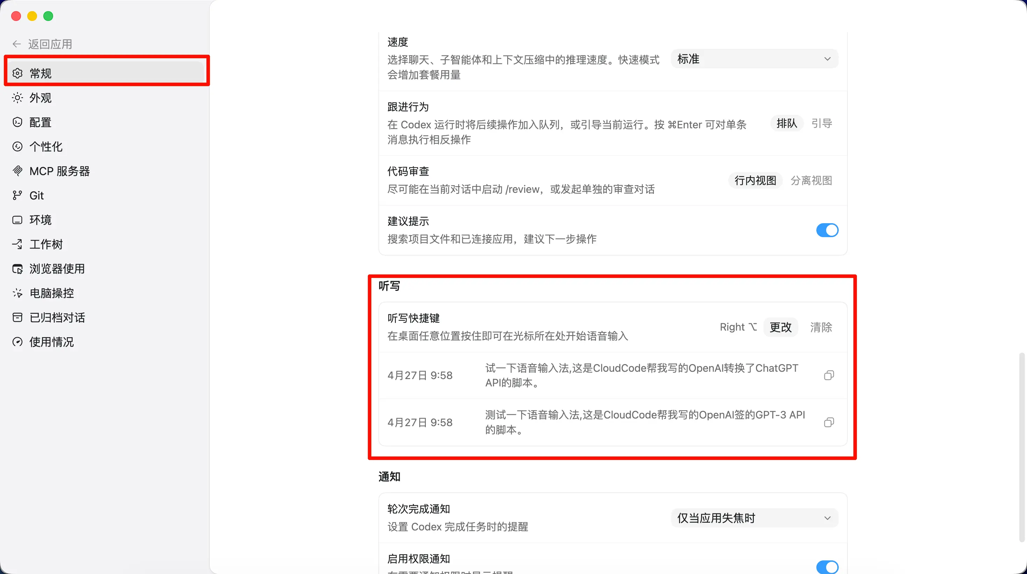Disable the 建议提示 toggle
This screenshot has height=574, width=1027.
click(827, 230)
